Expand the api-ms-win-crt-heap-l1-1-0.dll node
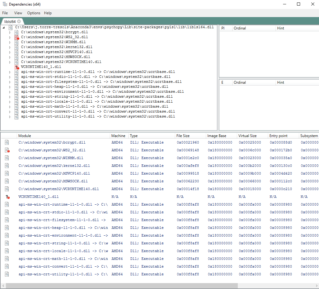 [x=10, y=87]
